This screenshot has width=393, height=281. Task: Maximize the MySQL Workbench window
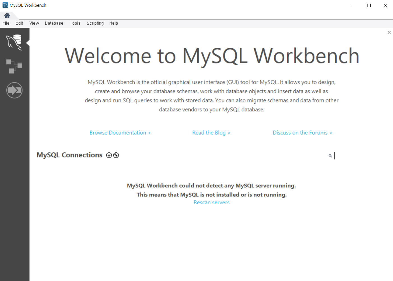click(x=369, y=5)
